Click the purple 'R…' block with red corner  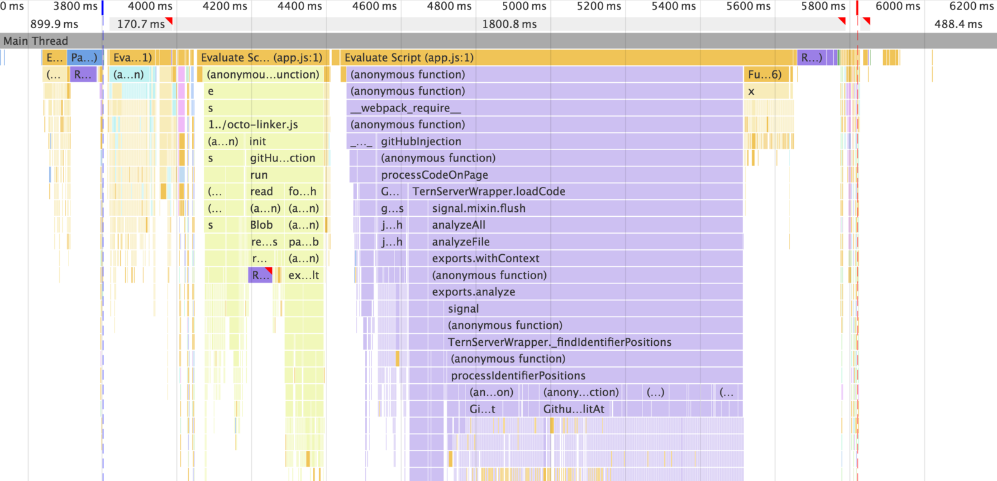click(260, 275)
